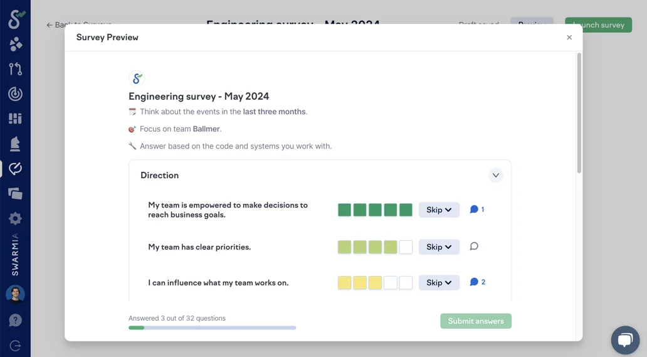The height and width of the screenshot is (357, 647).
Task: Select fifth rating box for clear priorities
Action: [406, 247]
